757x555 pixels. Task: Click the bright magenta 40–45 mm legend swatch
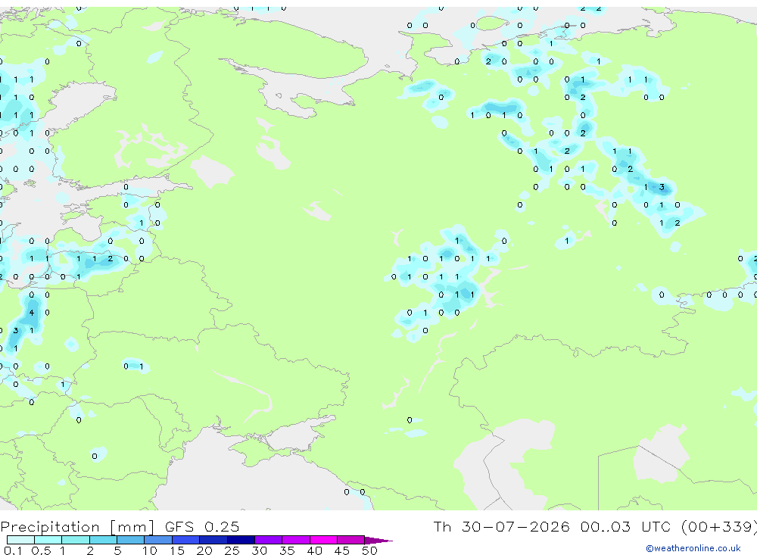(323, 540)
